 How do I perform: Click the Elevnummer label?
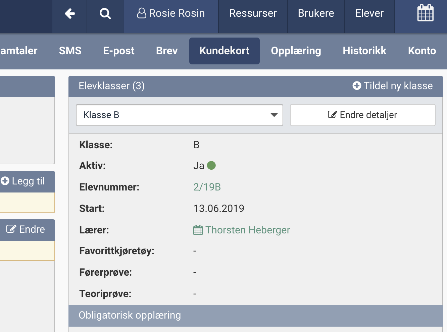[109, 187]
